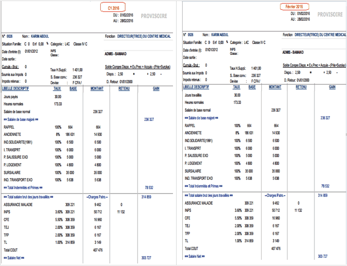This screenshot has width=347, height=266.
Task: Click AU date 28/02/2016 on Février 2016 payslip
Action: 304,19
